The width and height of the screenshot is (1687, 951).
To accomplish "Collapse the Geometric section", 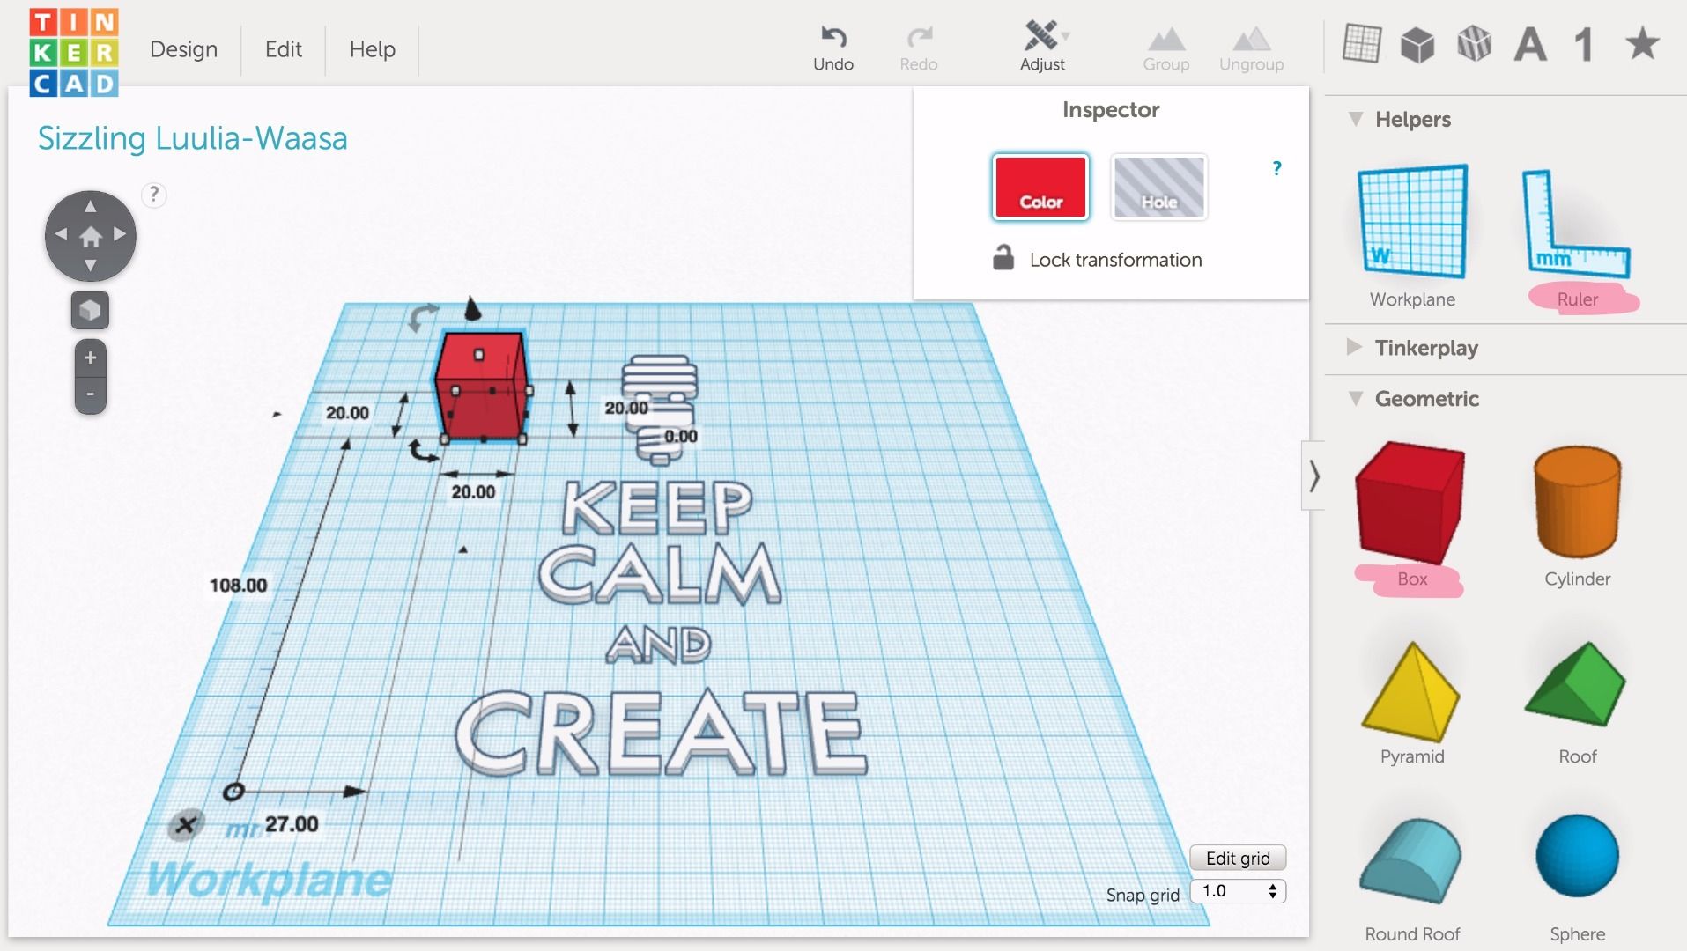I will [x=1354, y=399].
